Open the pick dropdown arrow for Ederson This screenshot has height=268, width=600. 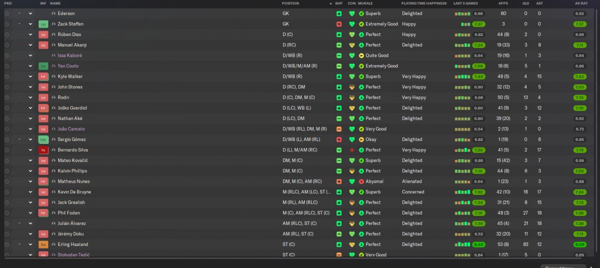(x=30, y=14)
